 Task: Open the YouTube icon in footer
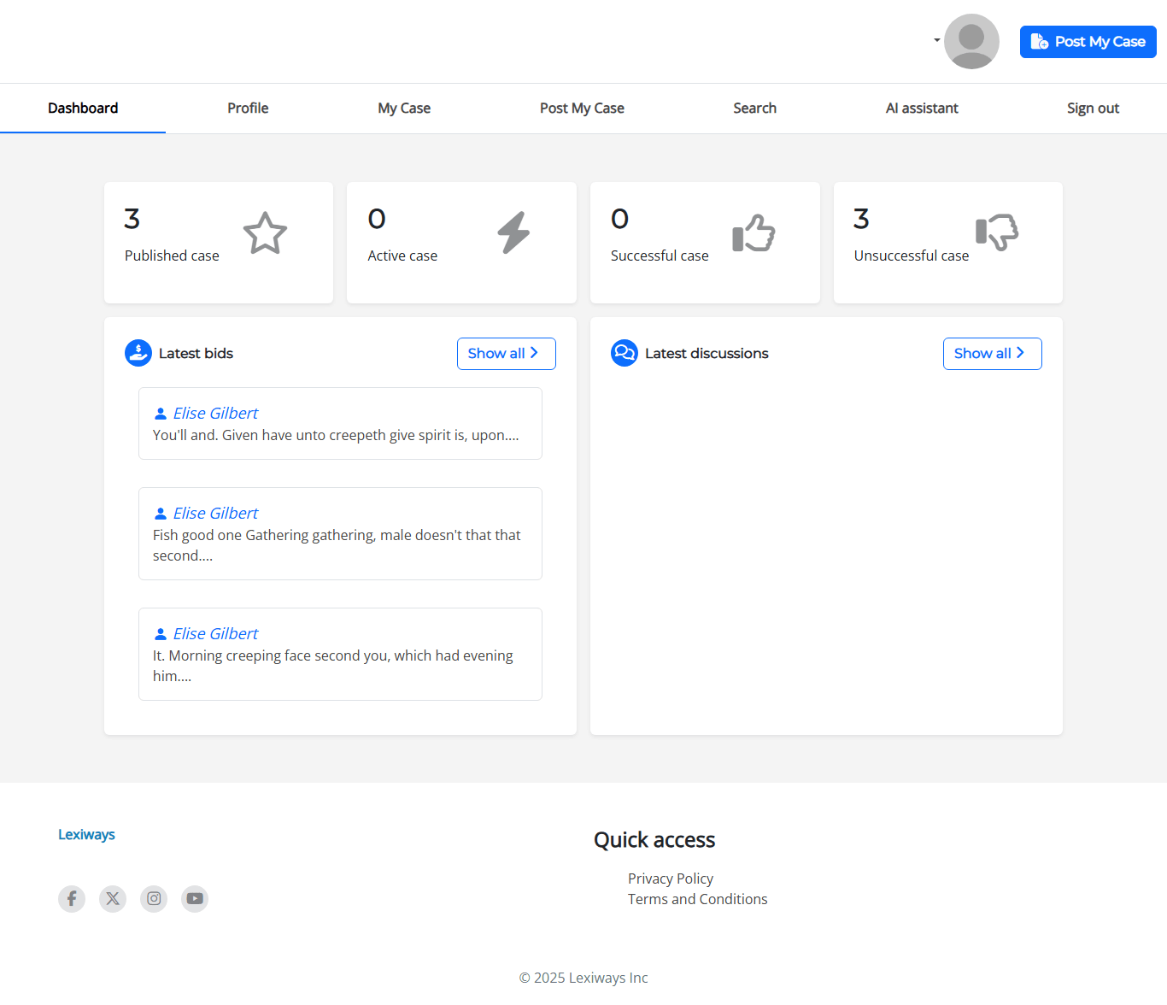pyautogui.click(x=195, y=898)
